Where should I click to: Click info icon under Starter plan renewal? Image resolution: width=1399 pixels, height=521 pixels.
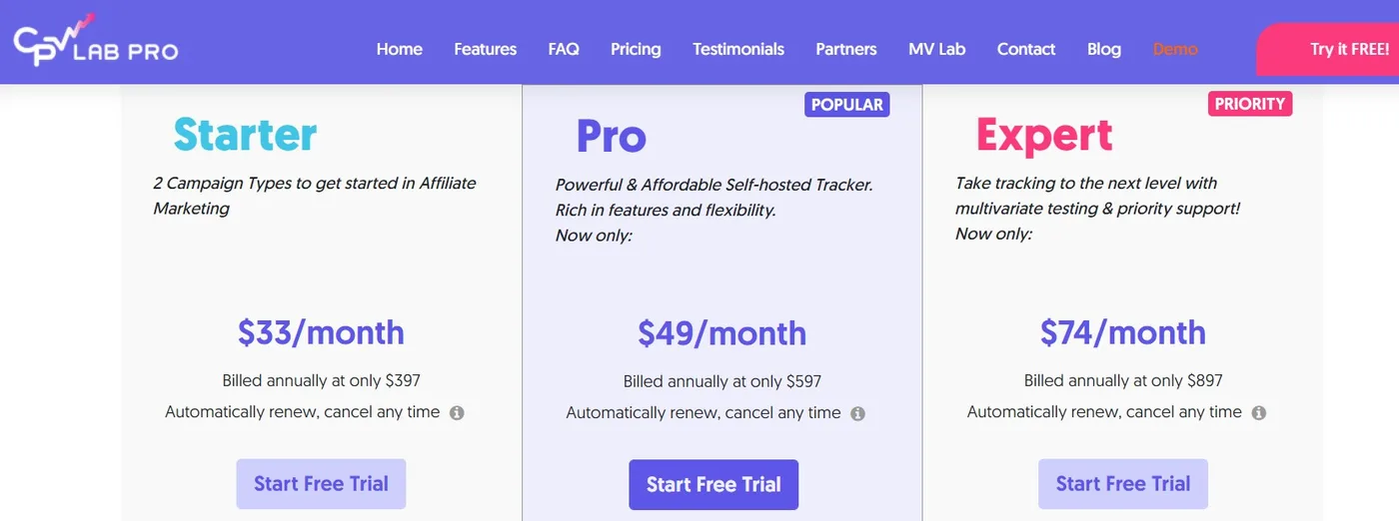tap(457, 412)
